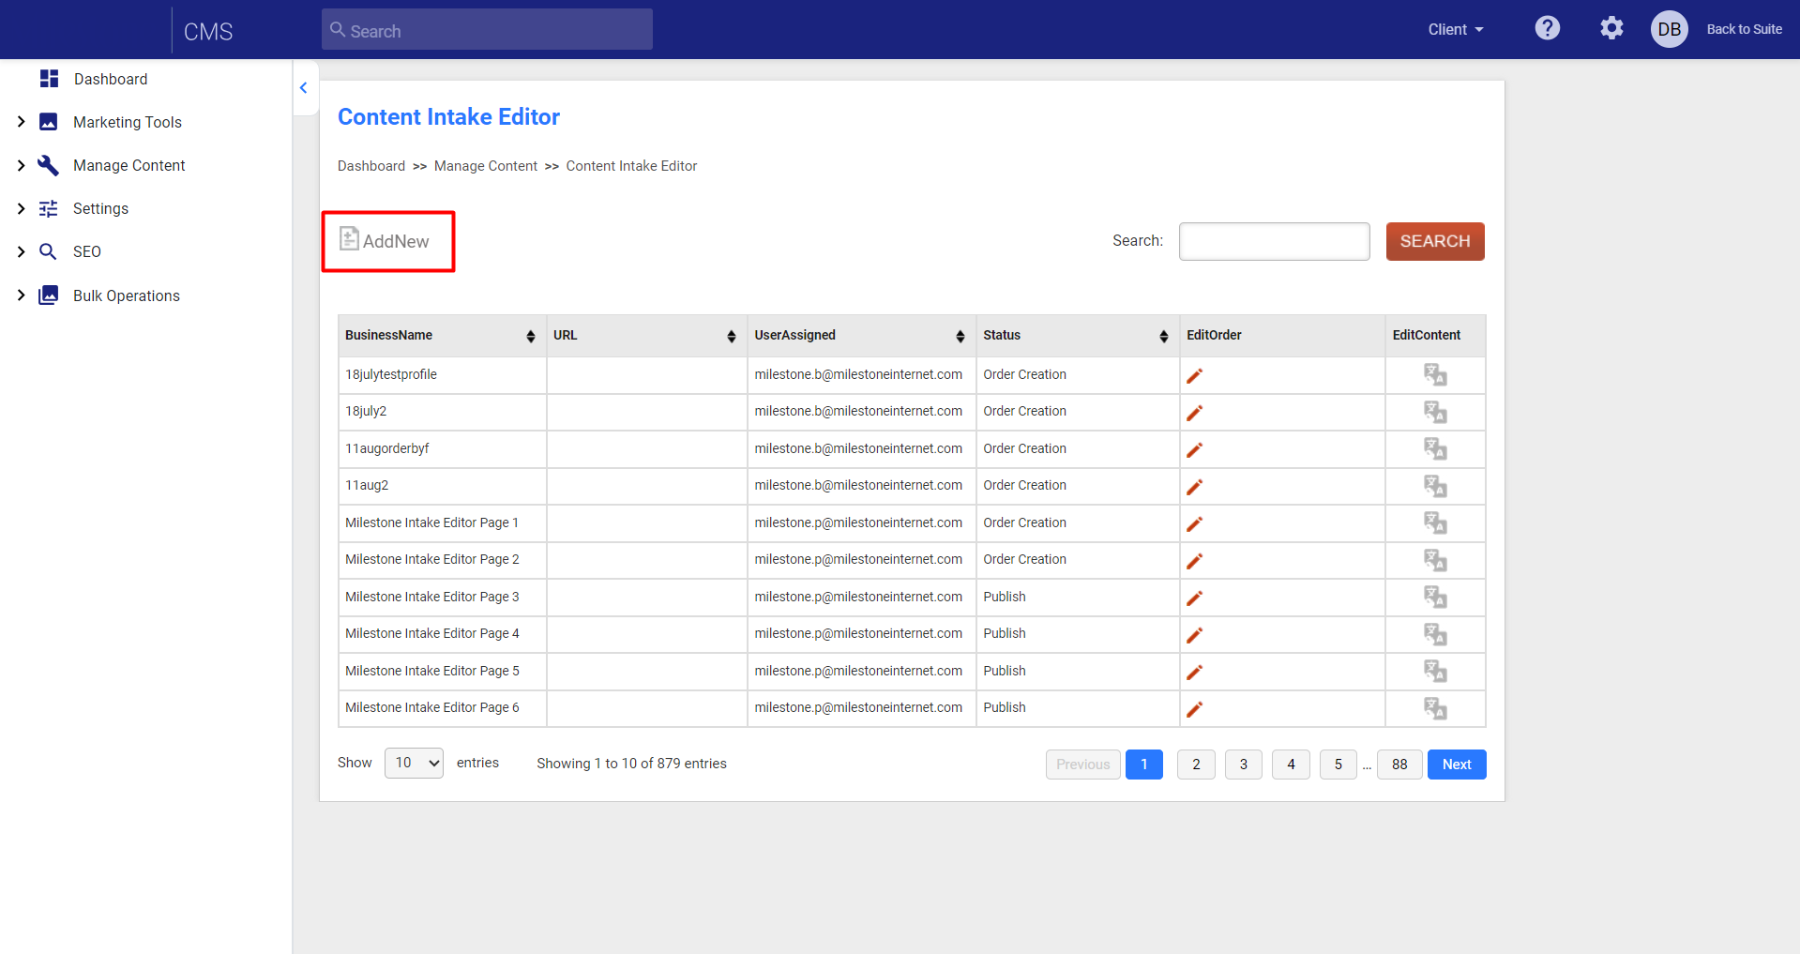Open Bulk Operations sidebar item

(x=127, y=295)
